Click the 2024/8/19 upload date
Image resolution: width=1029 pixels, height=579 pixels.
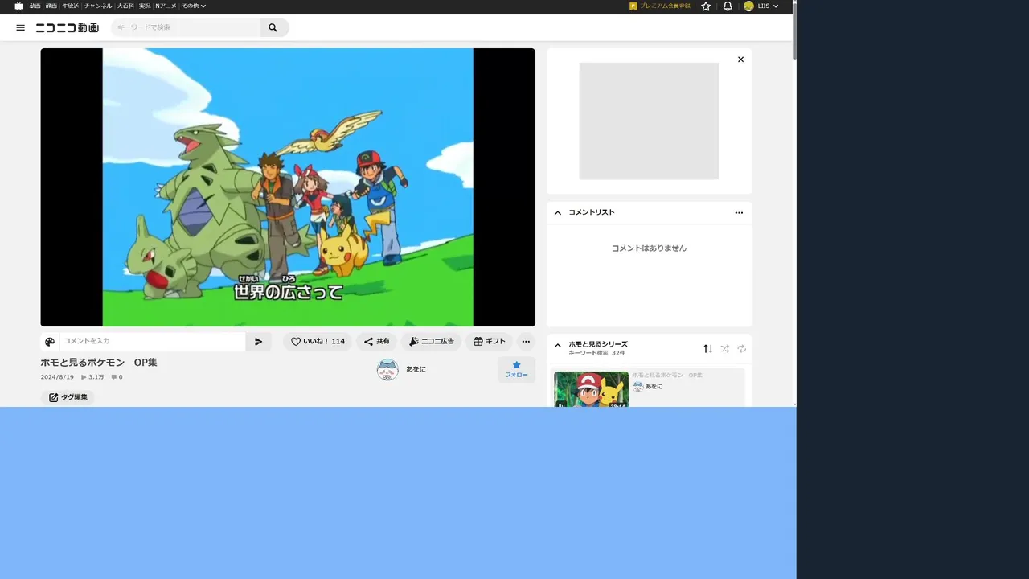(57, 377)
